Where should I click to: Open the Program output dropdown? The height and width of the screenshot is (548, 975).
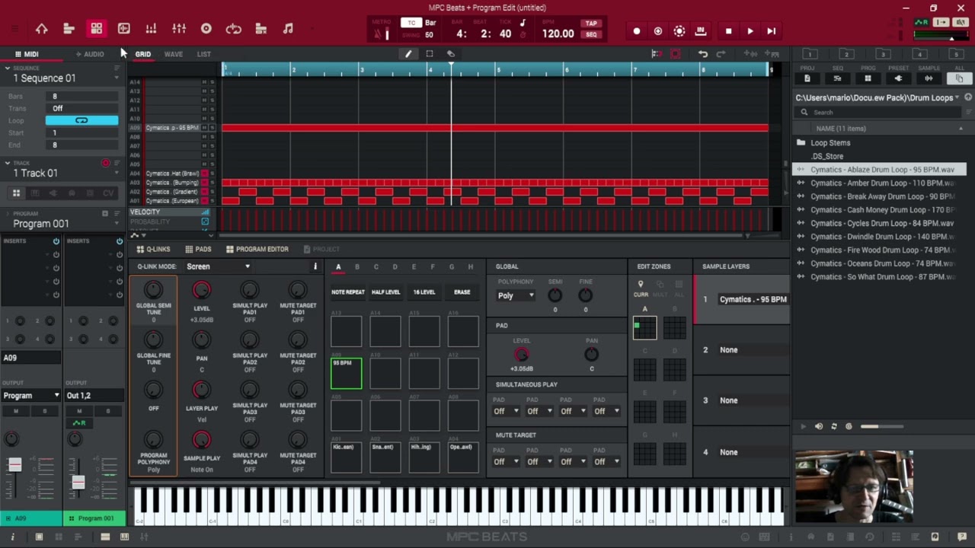click(30, 396)
